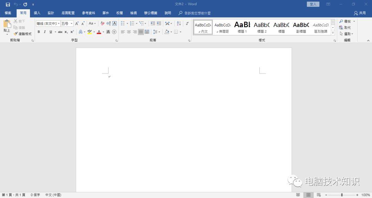This screenshot has width=372, height=198.
Task: Apply yellow text highlight color
Action: [x=90, y=32]
